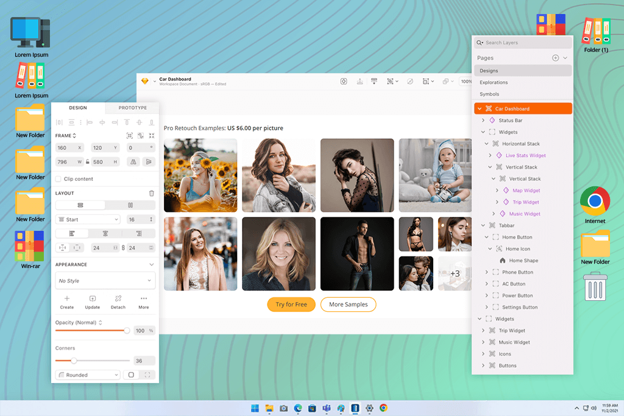624x416 pixels.
Task: Select right alignment in Layout
Action: pos(138,233)
